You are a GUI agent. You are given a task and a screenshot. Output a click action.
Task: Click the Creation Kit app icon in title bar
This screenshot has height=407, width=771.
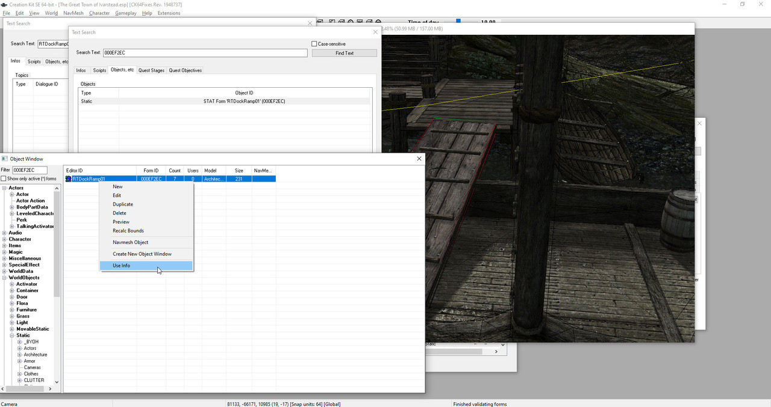pyautogui.click(x=4, y=4)
